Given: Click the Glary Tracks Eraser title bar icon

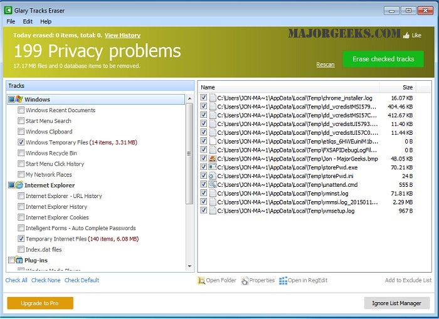Looking at the screenshot, I should (x=8, y=10).
